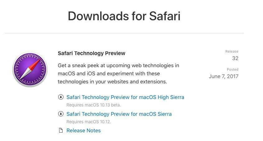The image size is (263, 141).
Task: Open the Release Notes link
Action: pyautogui.click(x=83, y=130)
